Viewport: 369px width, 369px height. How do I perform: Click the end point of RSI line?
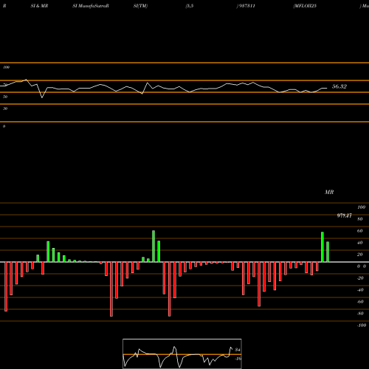click(x=327, y=88)
